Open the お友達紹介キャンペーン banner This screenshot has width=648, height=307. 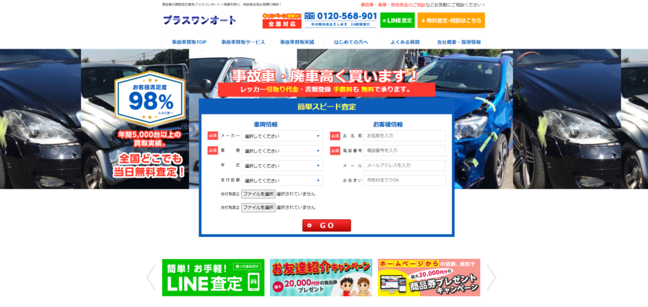[x=321, y=277]
